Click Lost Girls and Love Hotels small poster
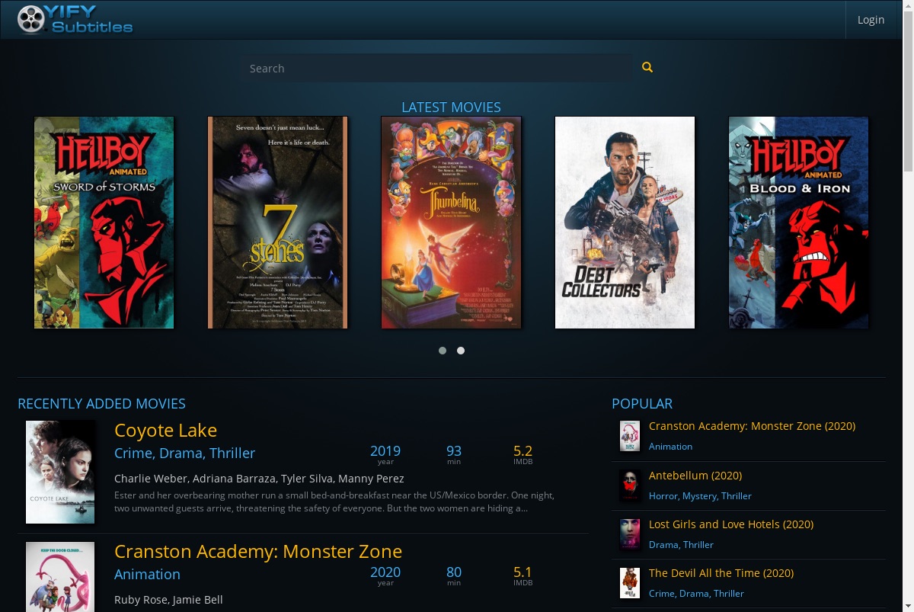The image size is (914, 612). pos(629,534)
